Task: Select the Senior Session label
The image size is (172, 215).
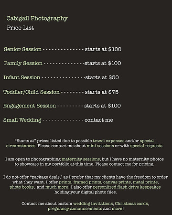Action: coord(23,49)
